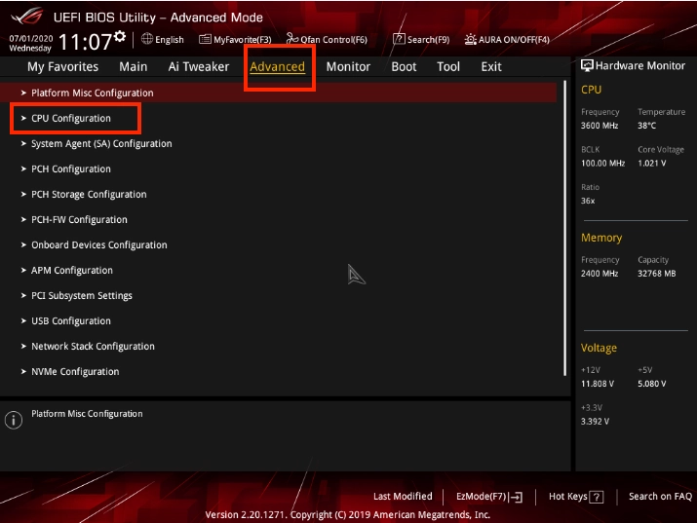Expand CPU Configuration submenu
The height and width of the screenshot is (523, 697).
point(71,119)
